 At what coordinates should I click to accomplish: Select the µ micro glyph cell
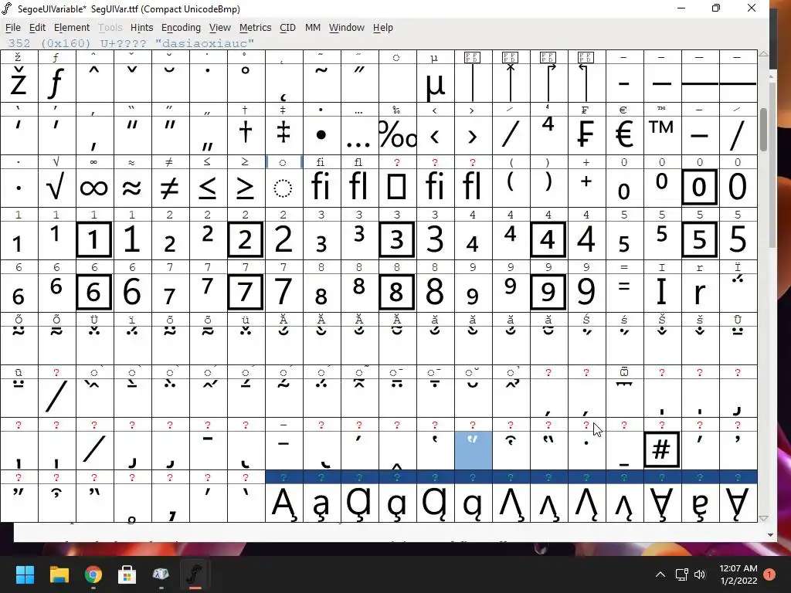pos(436,83)
